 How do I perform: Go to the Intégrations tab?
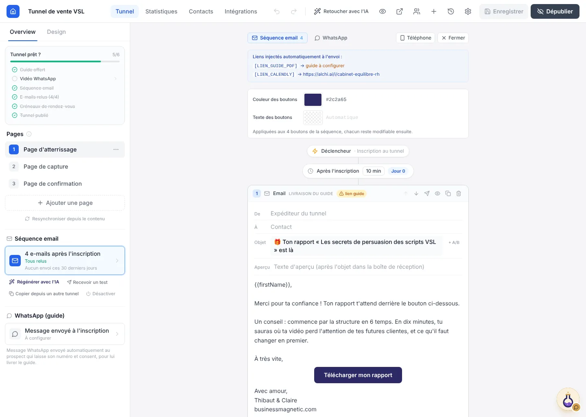click(241, 11)
